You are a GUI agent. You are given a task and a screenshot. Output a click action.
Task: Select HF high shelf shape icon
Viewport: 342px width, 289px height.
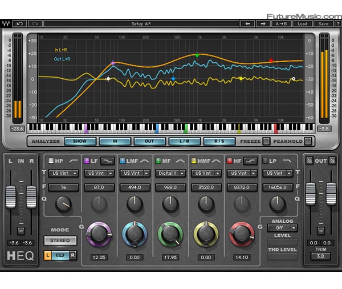250,161
